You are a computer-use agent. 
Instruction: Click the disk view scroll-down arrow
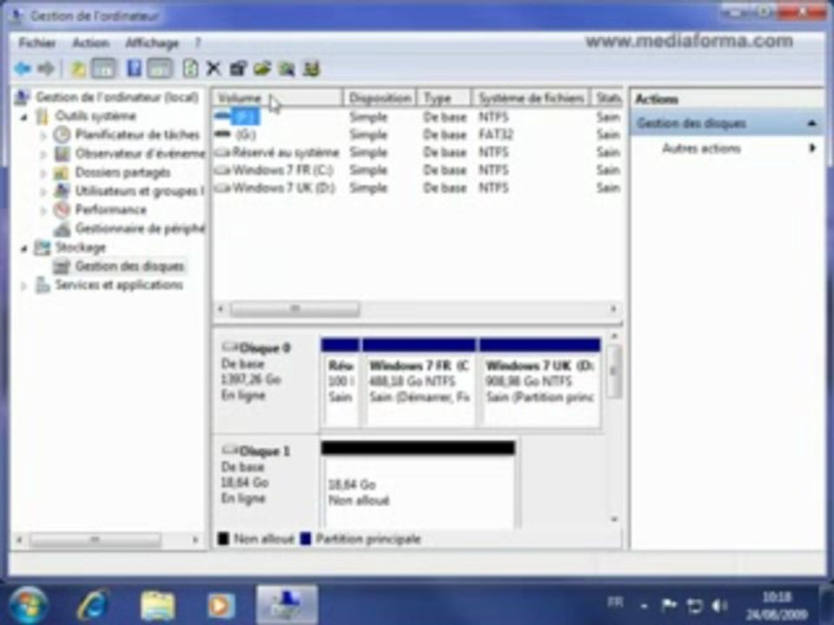[x=614, y=519]
